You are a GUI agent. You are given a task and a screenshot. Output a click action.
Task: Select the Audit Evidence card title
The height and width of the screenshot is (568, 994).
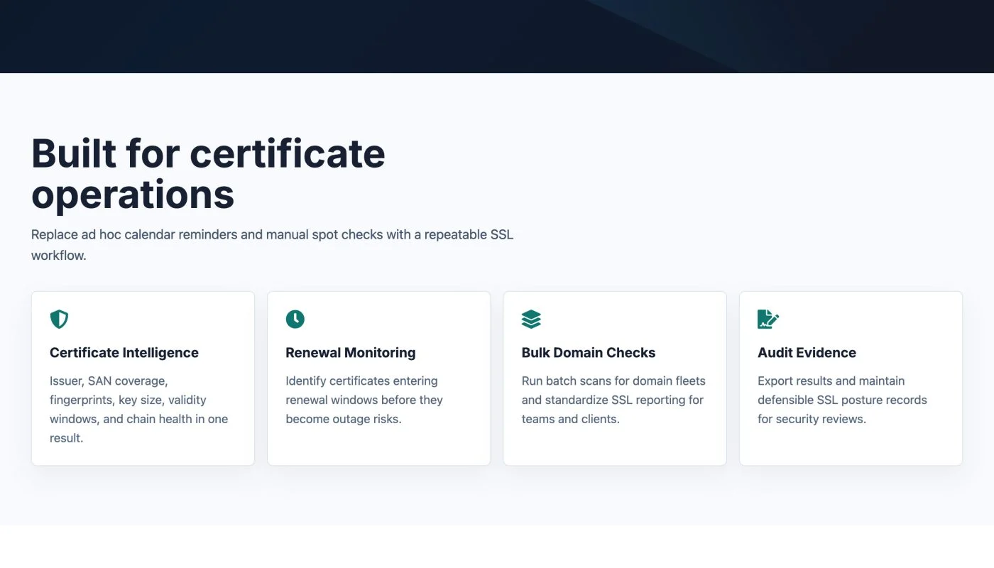tap(807, 353)
